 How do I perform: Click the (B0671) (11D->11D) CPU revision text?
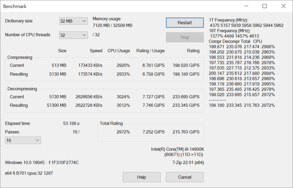point(183,155)
